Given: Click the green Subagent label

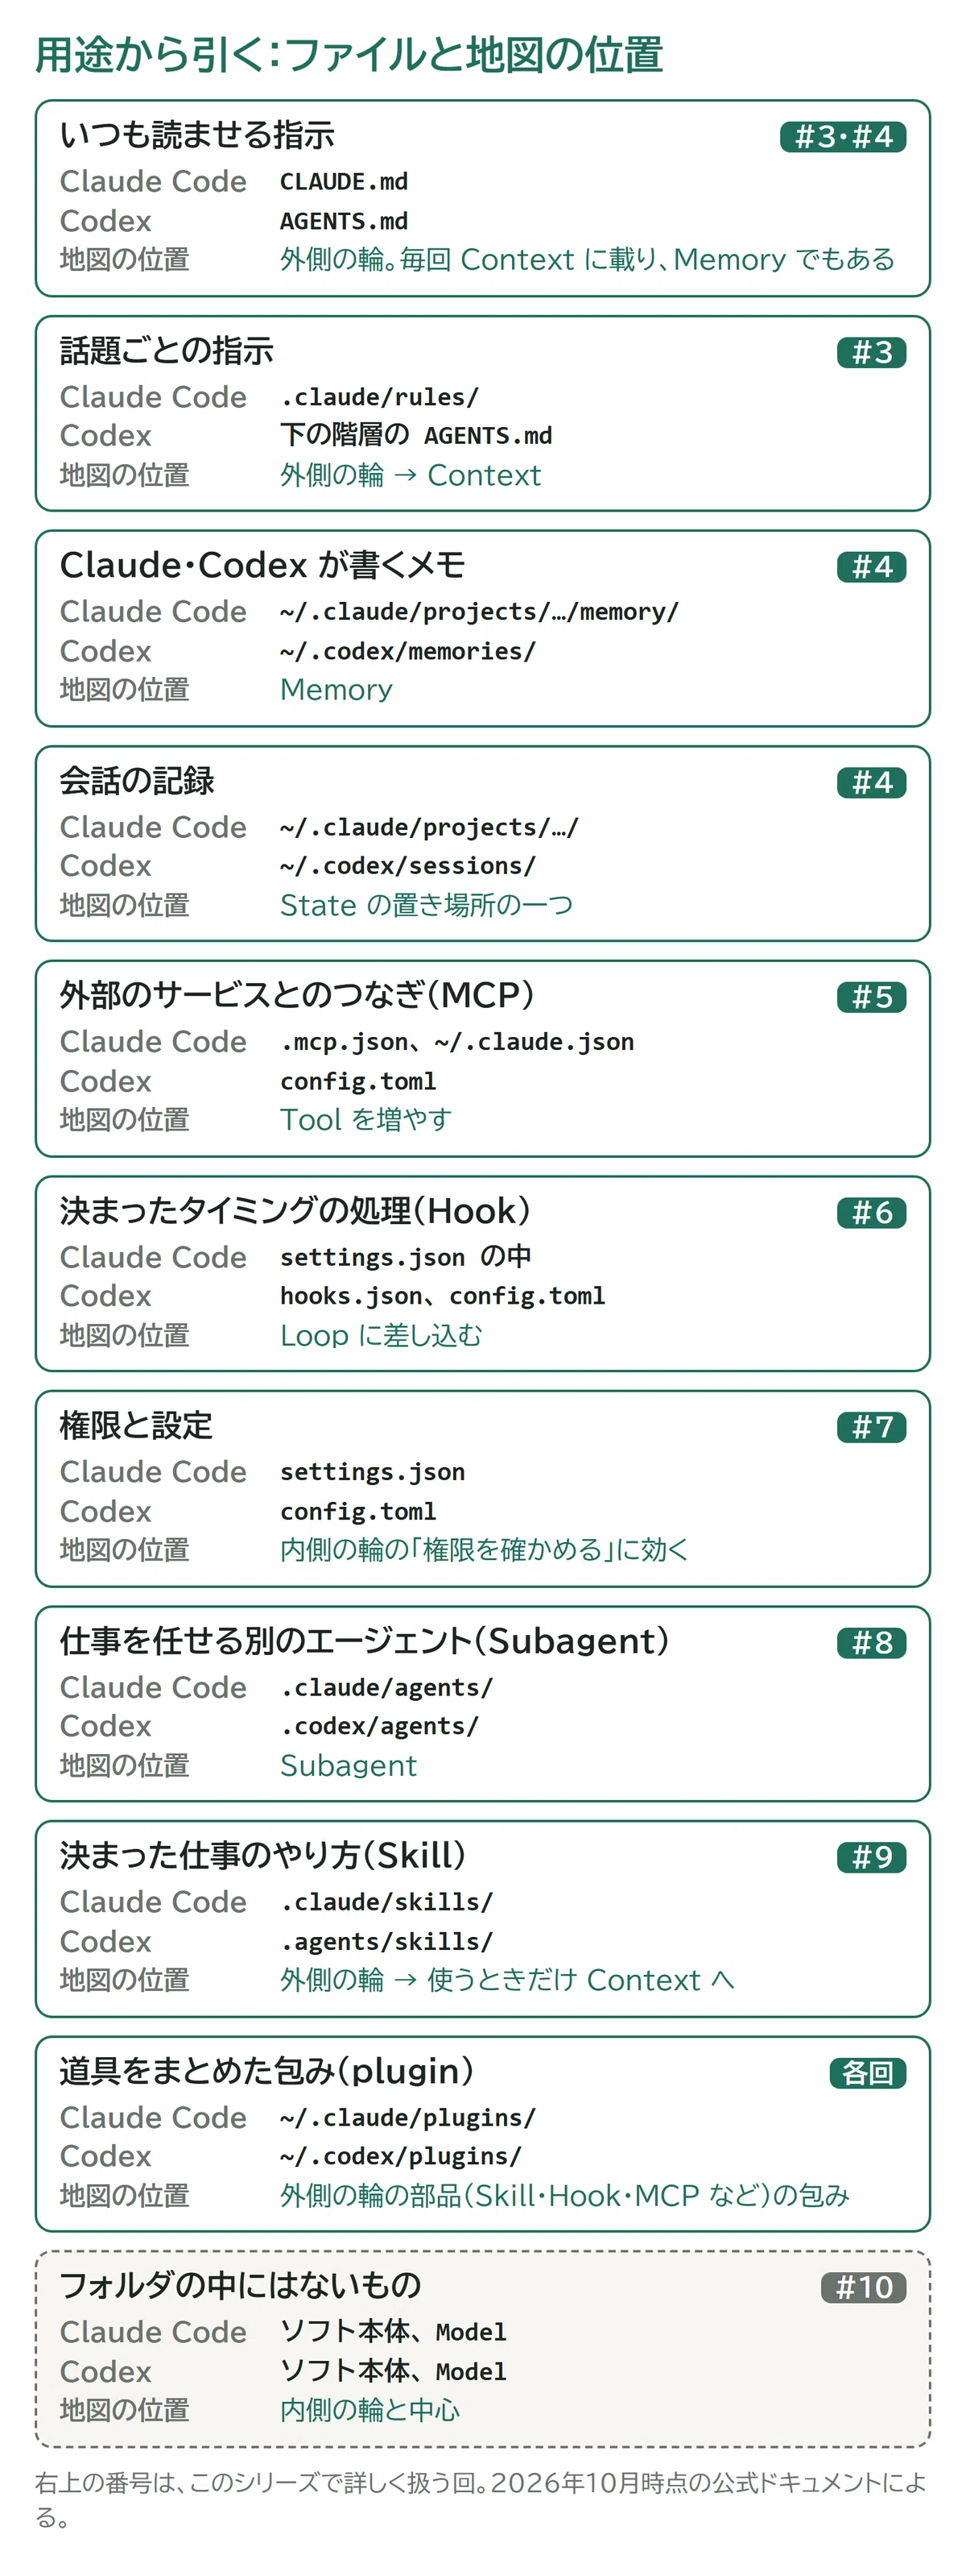Looking at the screenshot, I should pos(348,1766).
